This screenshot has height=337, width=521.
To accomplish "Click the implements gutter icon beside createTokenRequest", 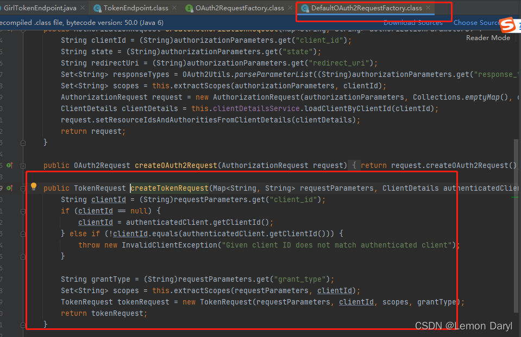I will pos(10,188).
